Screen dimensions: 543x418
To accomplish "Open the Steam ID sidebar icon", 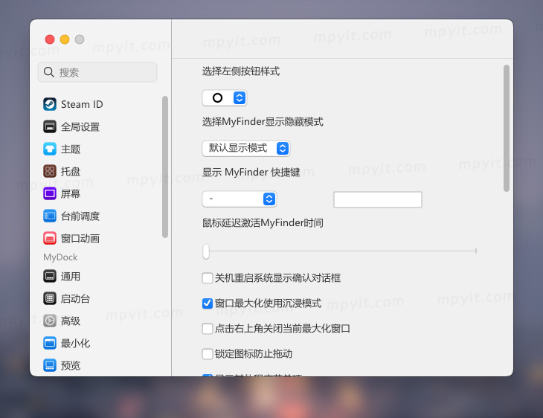I will click(50, 104).
